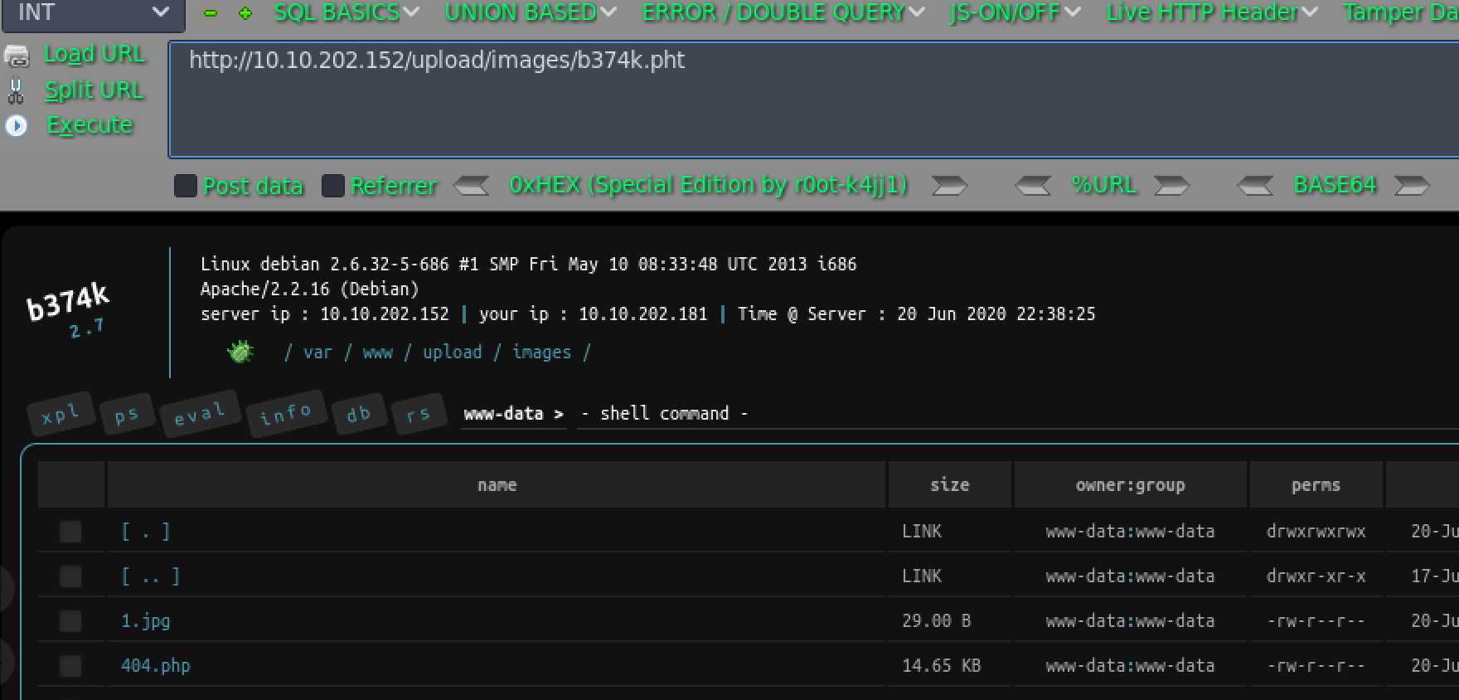Open the [ .. ] parent directory link
This screenshot has height=700, width=1459.
click(151, 576)
